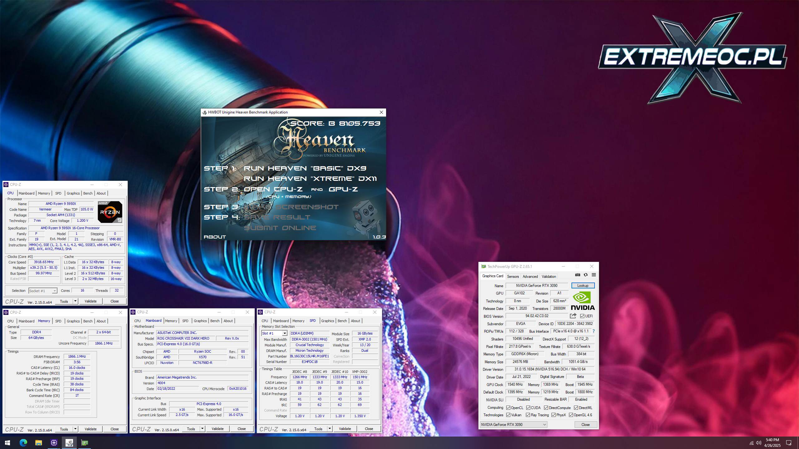Click the GPU-Z screenshot camera icon
This screenshot has height=449, width=799.
[578, 275]
